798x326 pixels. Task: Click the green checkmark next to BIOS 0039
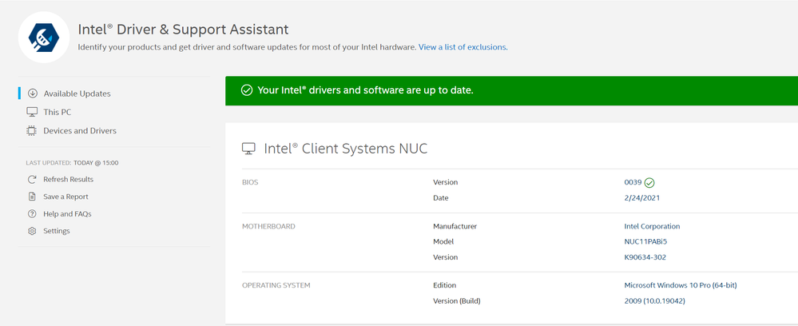coord(649,182)
